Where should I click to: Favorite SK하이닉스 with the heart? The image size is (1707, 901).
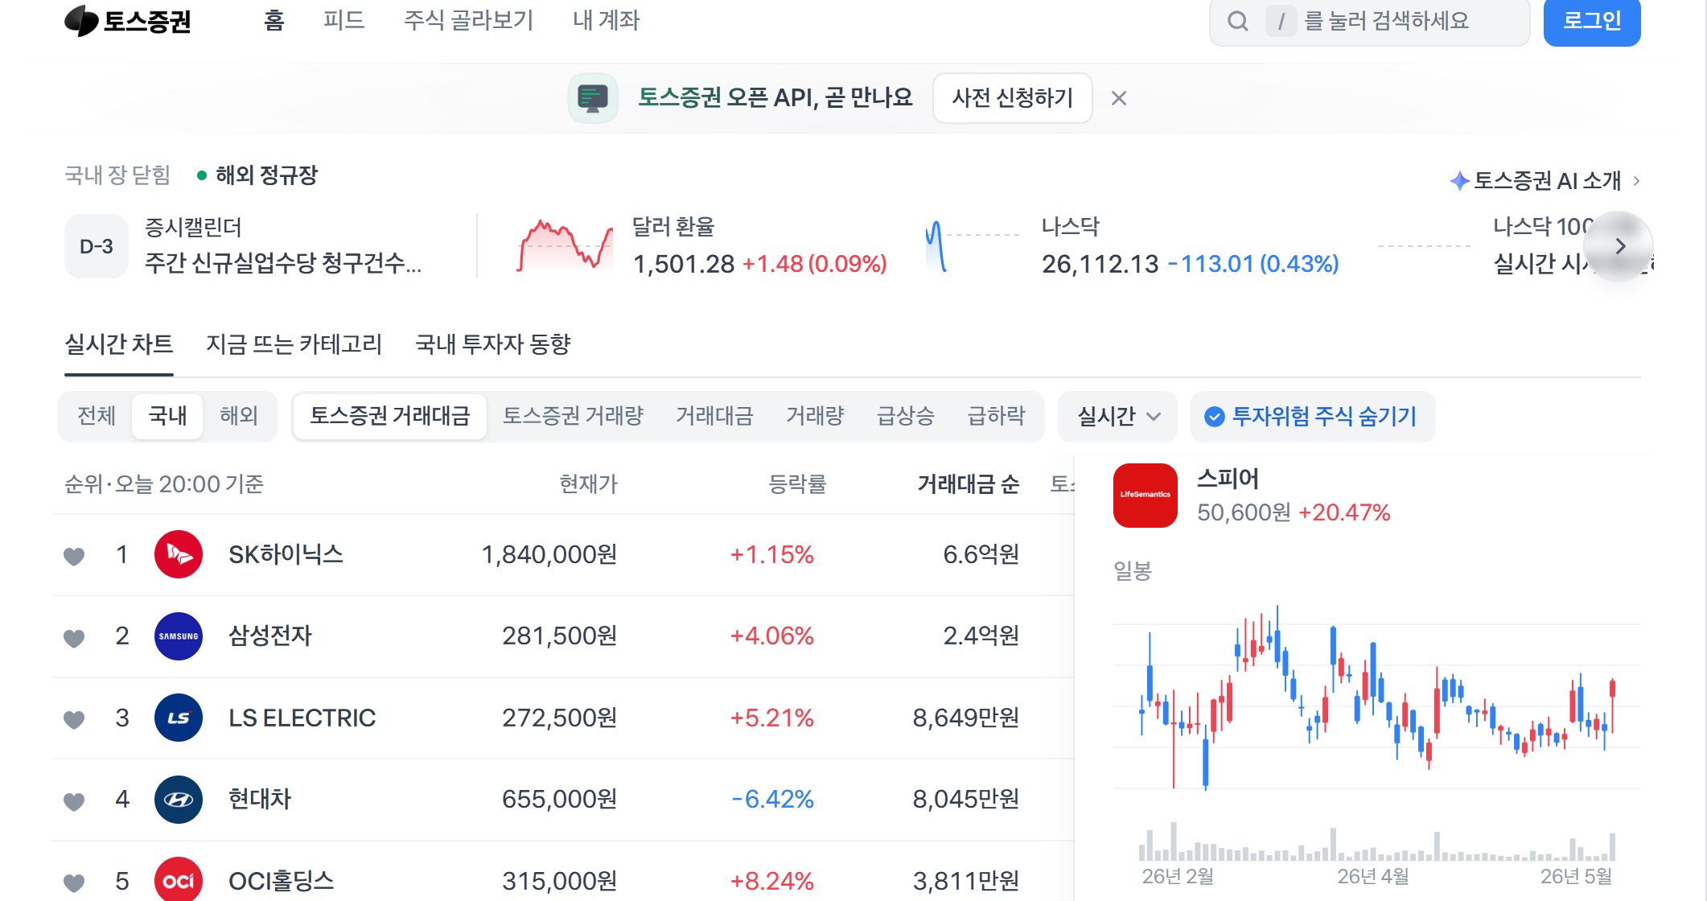[x=74, y=556]
